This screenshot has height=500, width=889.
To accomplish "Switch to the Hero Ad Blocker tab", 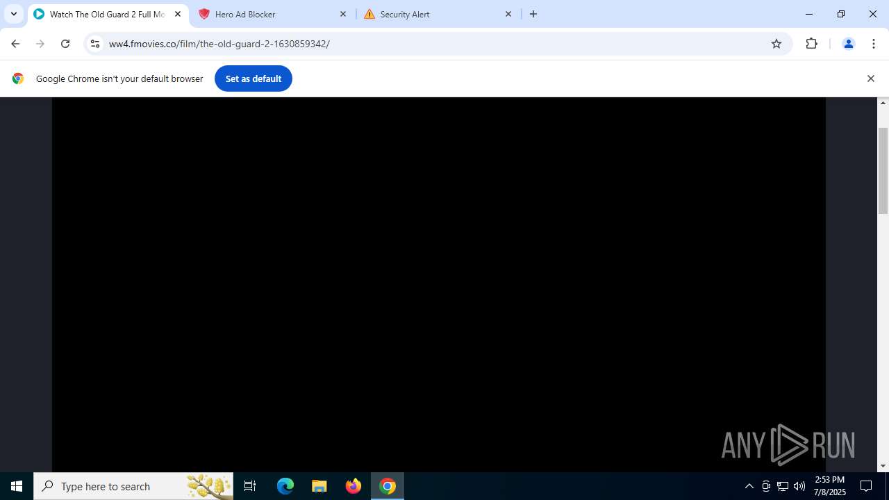I will pyautogui.click(x=272, y=14).
